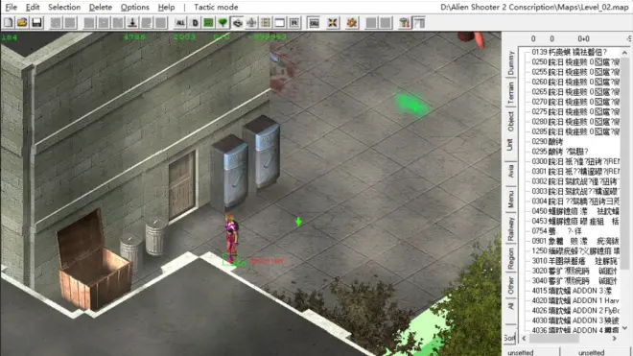Open the Options menu
Screen dimensions: 633x356
(x=135, y=8)
